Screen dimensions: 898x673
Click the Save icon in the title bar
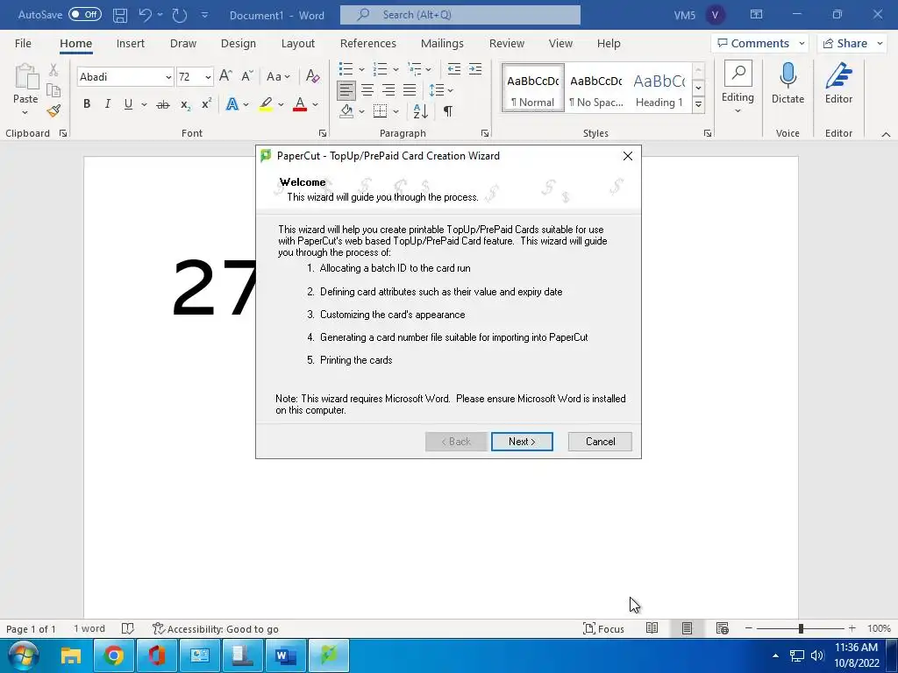(x=119, y=16)
